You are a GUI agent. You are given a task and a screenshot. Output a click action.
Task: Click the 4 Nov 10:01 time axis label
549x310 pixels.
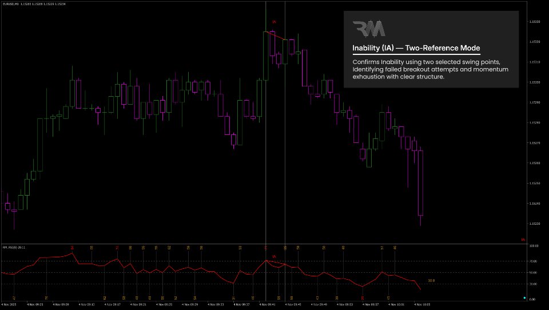(x=396, y=304)
